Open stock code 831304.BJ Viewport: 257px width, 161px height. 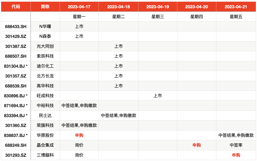[x=16, y=66]
